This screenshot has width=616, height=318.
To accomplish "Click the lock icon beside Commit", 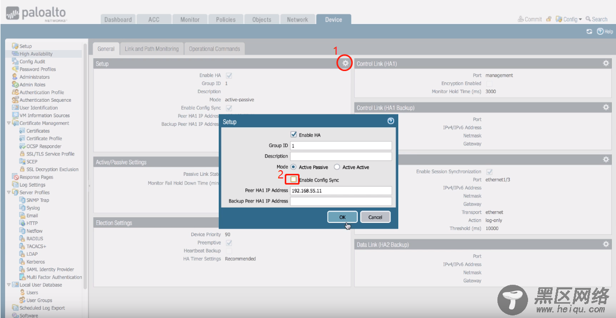I will [x=549, y=19].
